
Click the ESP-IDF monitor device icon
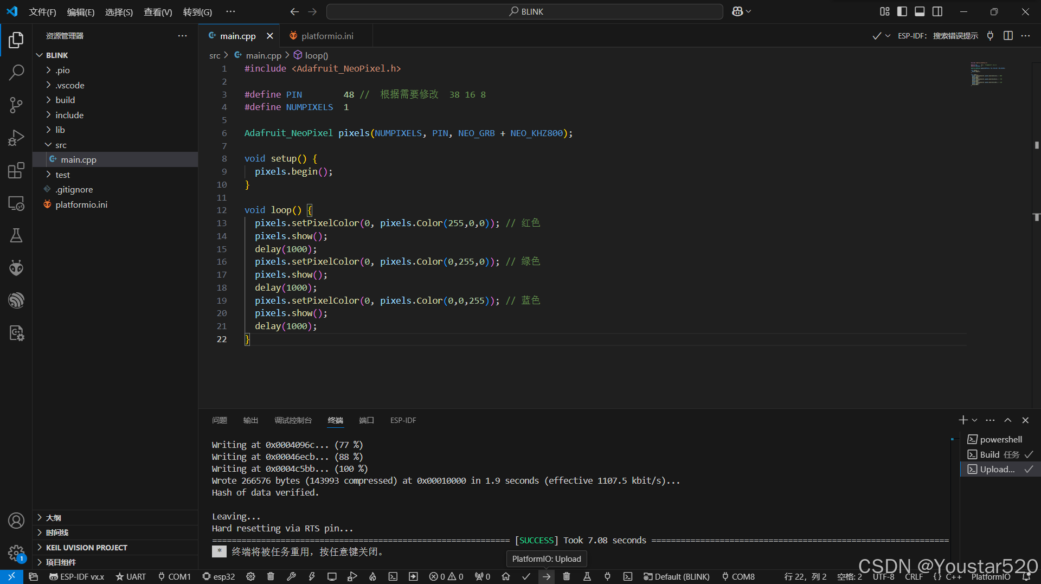pos(332,577)
